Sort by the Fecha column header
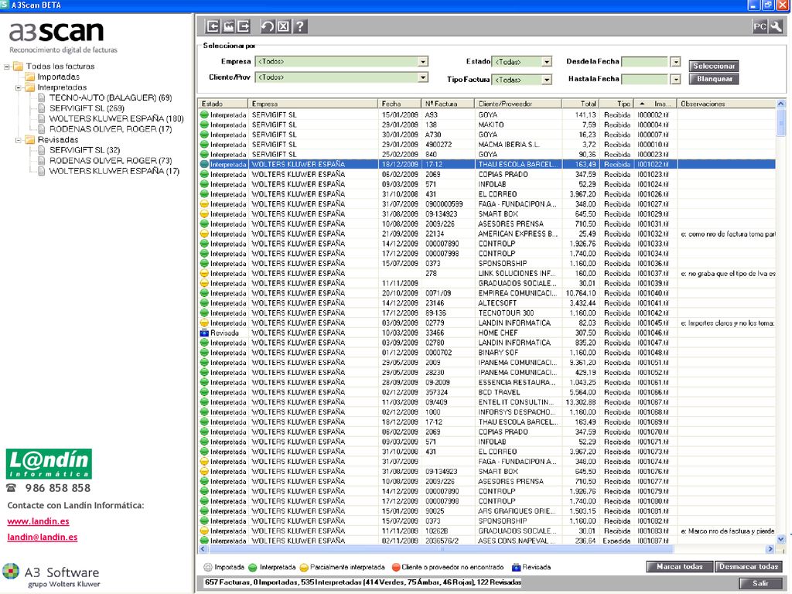Image resolution: width=792 pixels, height=594 pixels. coord(399,104)
